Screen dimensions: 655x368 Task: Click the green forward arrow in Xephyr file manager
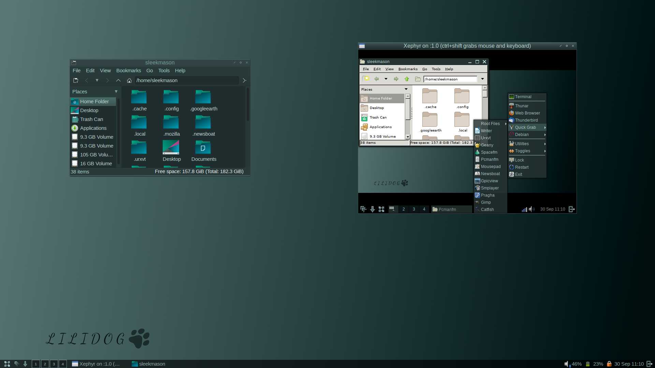click(x=396, y=79)
